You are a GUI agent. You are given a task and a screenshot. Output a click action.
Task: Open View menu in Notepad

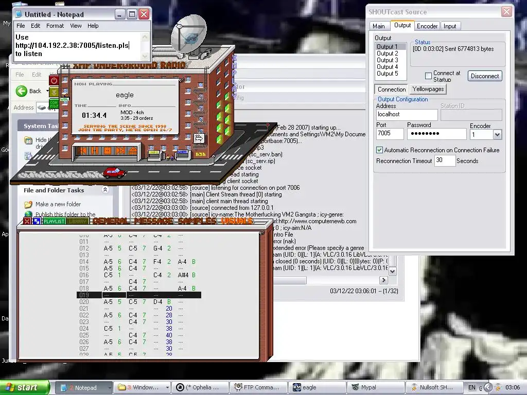(x=76, y=26)
